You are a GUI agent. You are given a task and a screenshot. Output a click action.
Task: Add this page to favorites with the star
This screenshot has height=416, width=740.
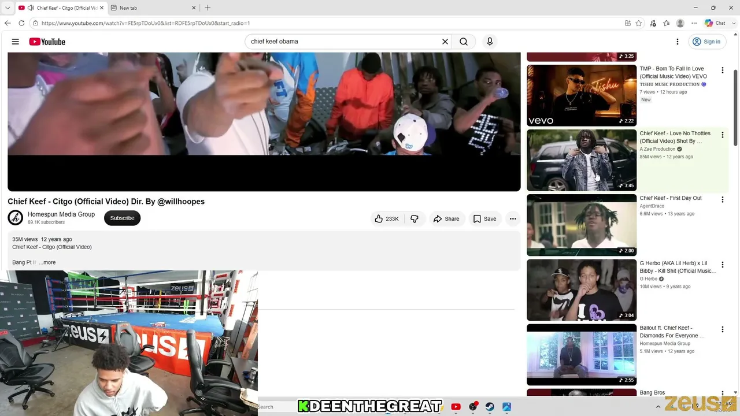click(639, 23)
